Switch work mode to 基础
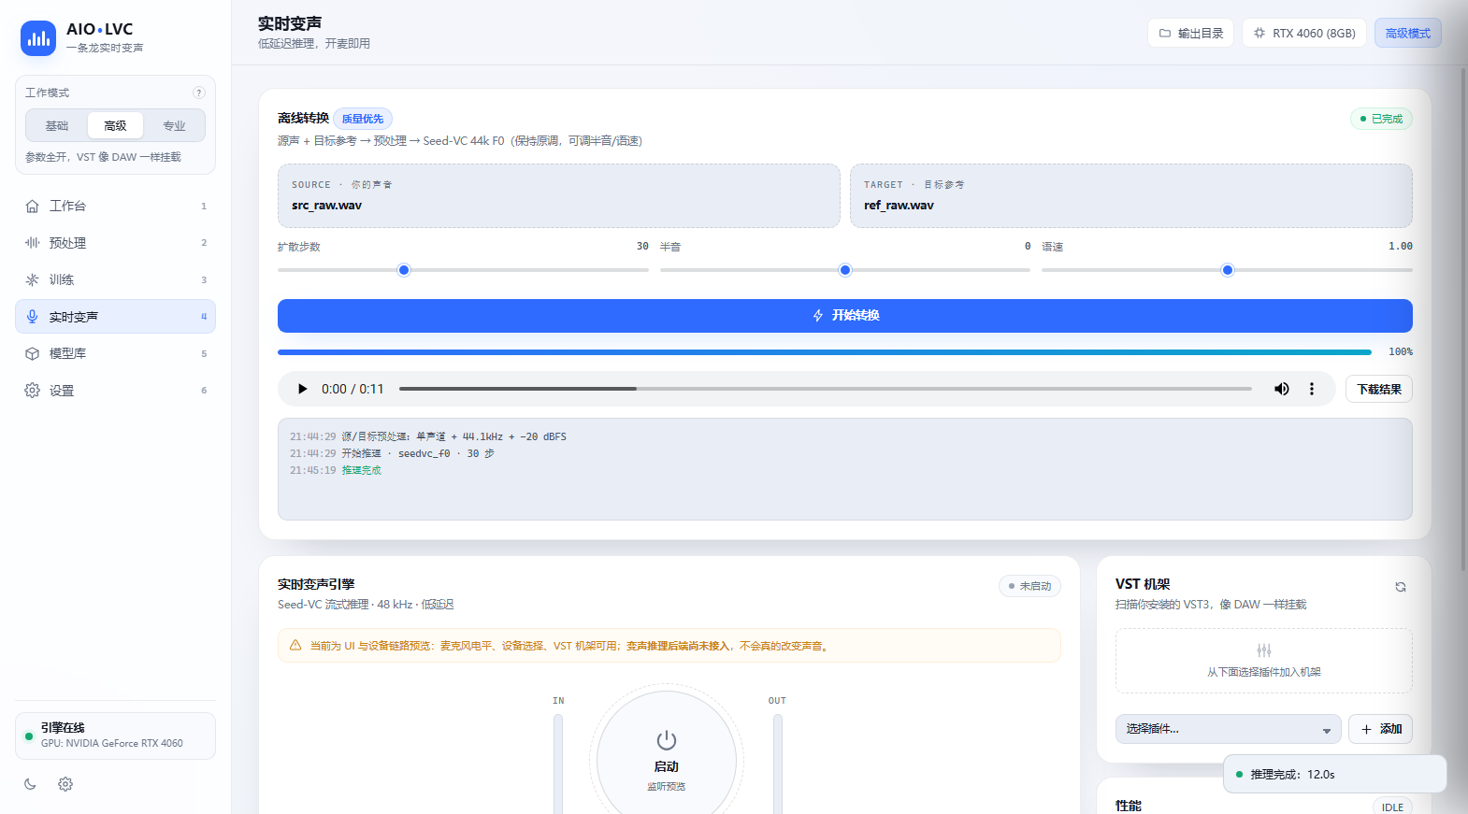The width and height of the screenshot is (1468, 814). [57, 125]
